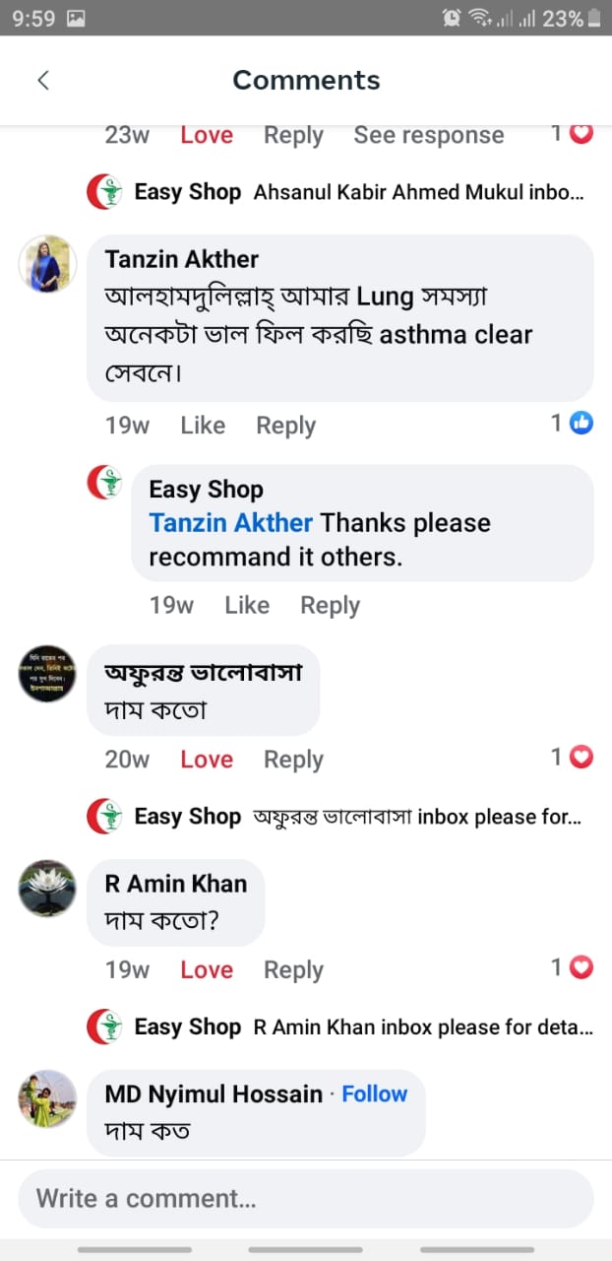Tap the heart reaction on R Amin Khan's comment
This screenshot has width=612, height=1261.
tap(581, 968)
